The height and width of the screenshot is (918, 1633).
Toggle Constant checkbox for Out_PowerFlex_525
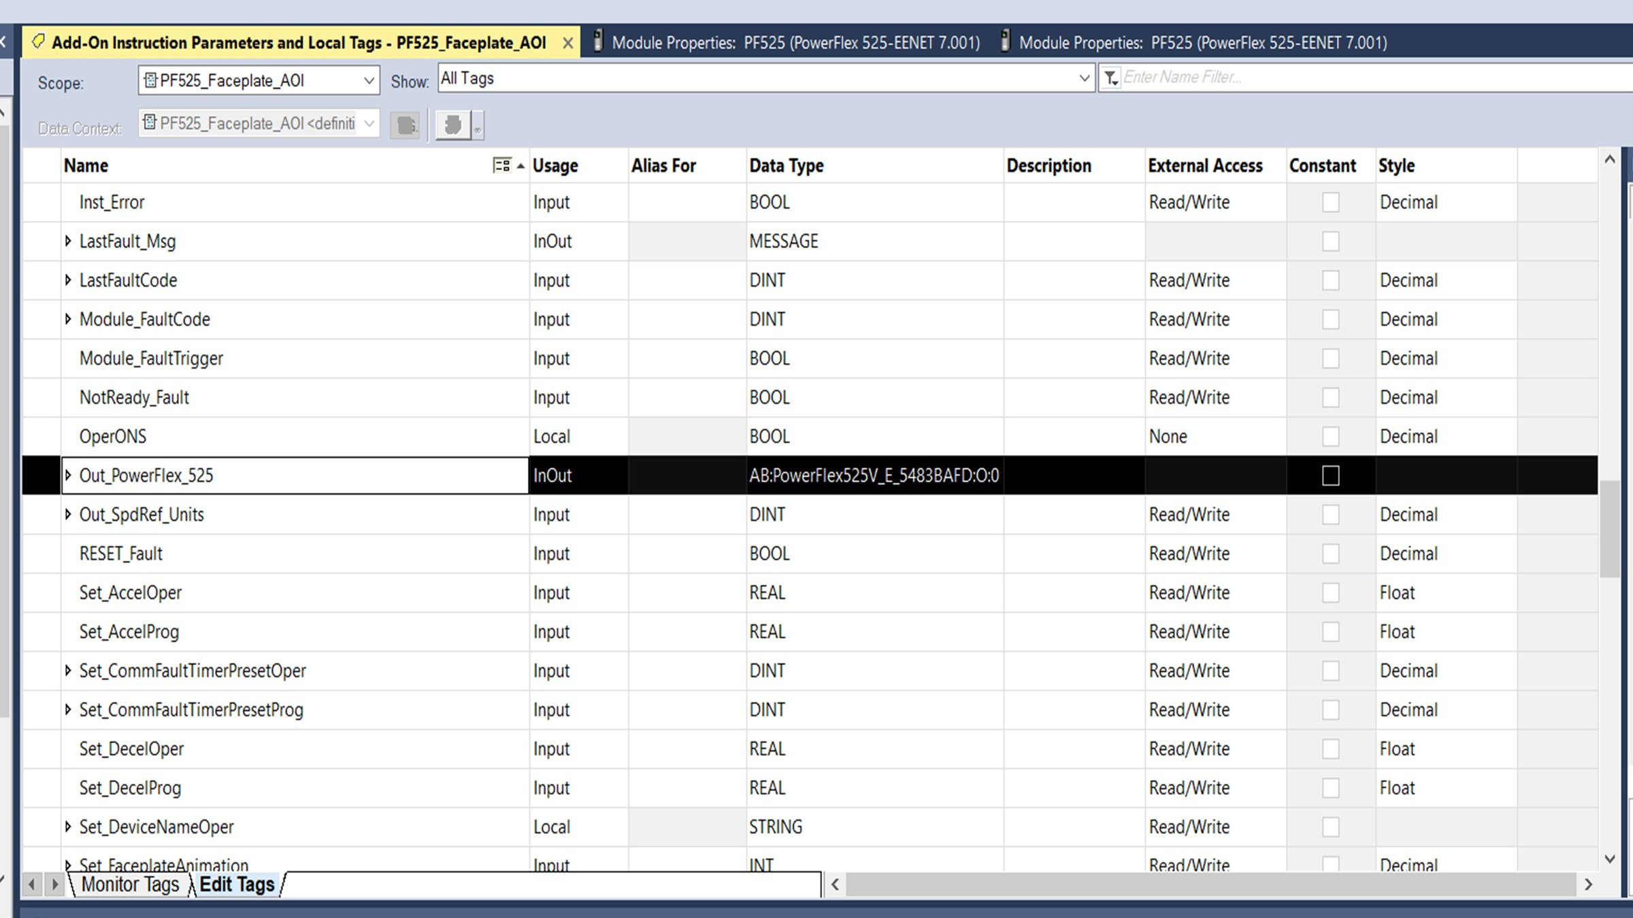click(x=1330, y=475)
